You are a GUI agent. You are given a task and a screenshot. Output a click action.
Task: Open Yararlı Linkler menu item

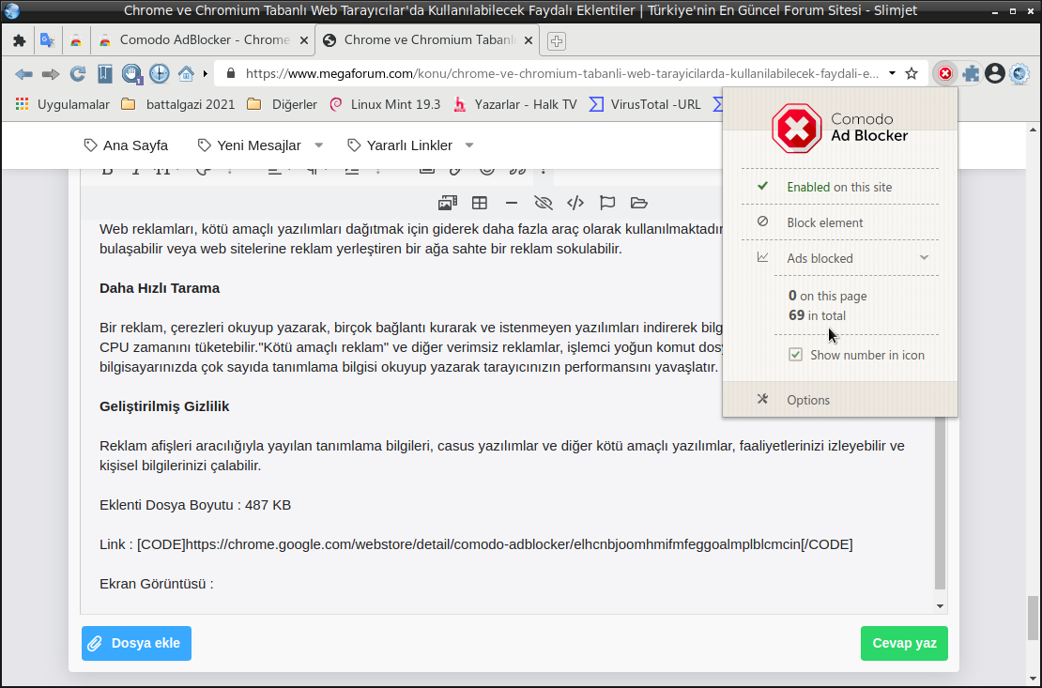[x=401, y=145]
